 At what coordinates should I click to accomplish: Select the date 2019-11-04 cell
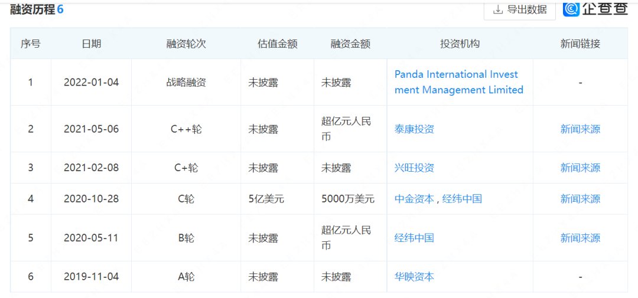91,277
